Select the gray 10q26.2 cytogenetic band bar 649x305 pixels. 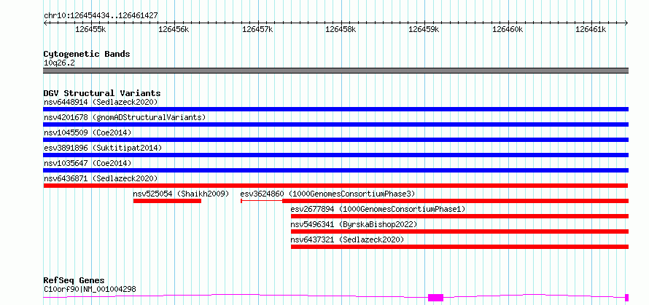(x=336, y=71)
